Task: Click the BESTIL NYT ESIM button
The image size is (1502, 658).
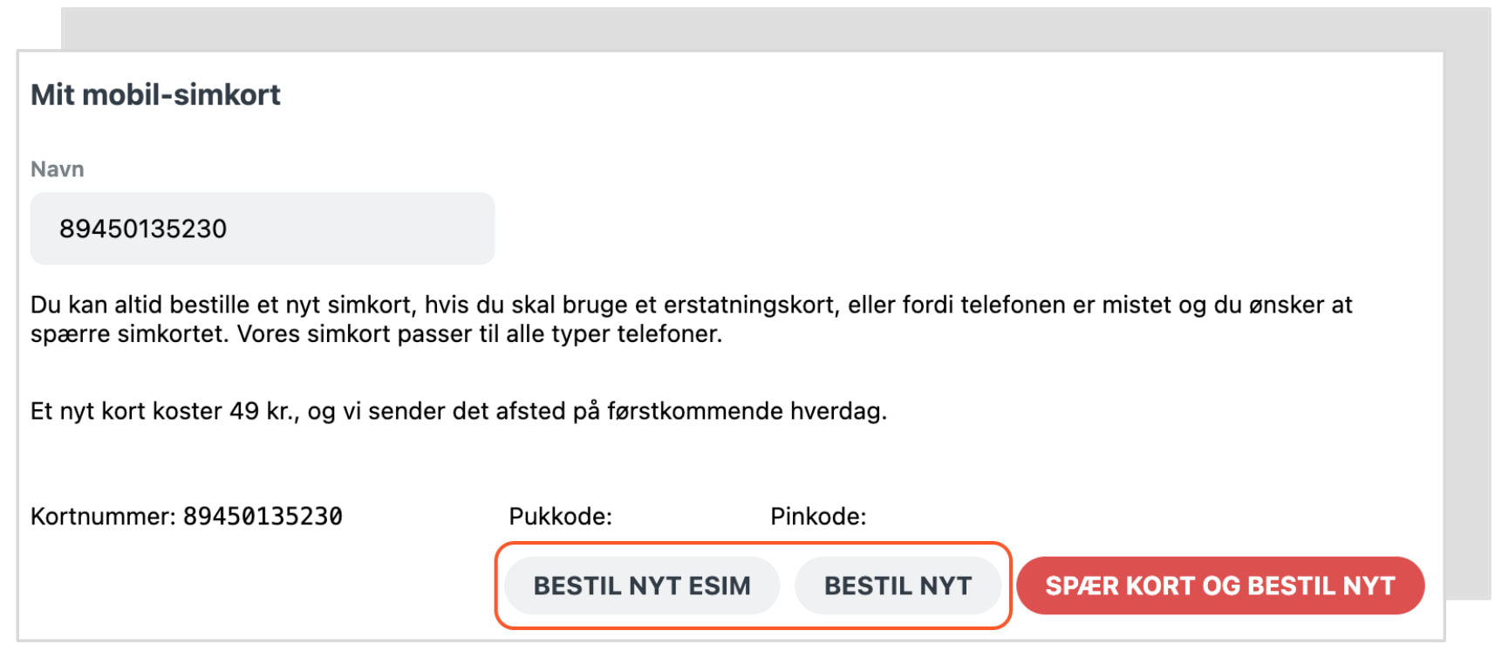Action: point(641,586)
